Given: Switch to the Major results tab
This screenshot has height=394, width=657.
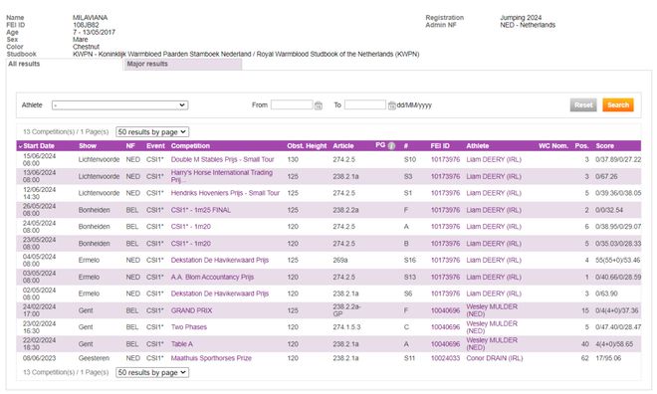Looking at the screenshot, I should pyautogui.click(x=183, y=64).
